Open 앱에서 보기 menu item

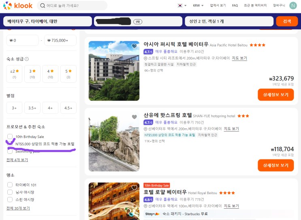pos(218,6)
